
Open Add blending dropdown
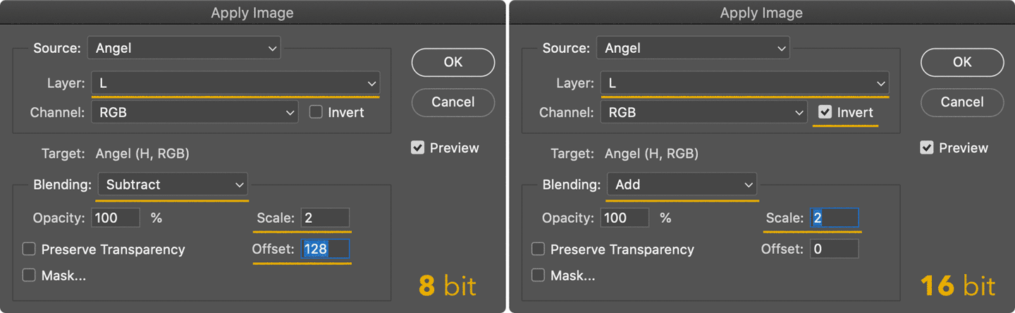pyautogui.click(x=682, y=185)
